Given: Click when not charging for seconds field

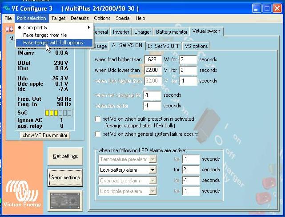Looking at the screenshot, I should 152,95.
